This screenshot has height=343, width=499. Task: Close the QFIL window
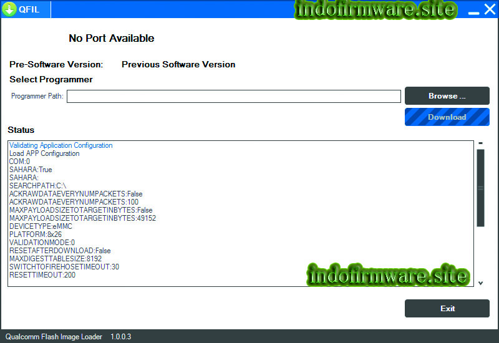pos(489,9)
